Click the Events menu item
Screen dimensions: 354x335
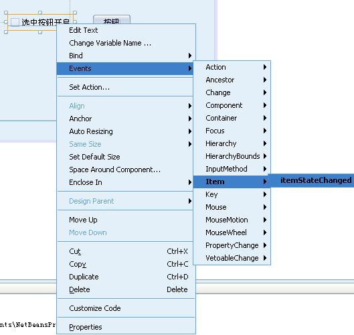click(x=125, y=68)
